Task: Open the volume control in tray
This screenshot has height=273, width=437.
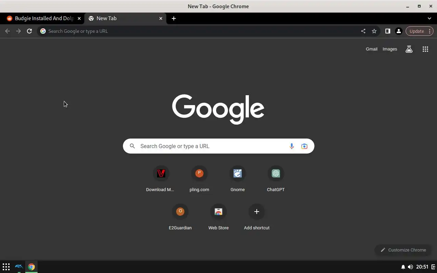Action: click(x=410, y=267)
